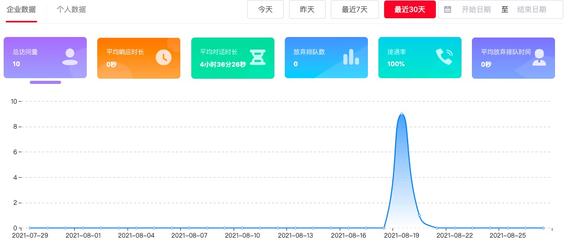The image size is (566, 246).
Task: Select the 平均对话时长 card
Action: coord(233,58)
